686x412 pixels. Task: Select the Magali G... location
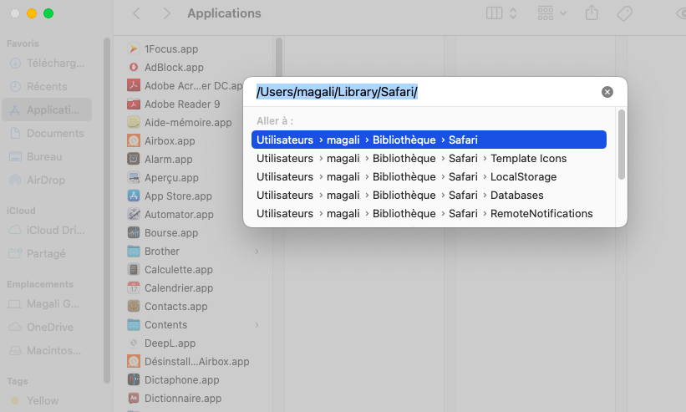(x=48, y=303)
